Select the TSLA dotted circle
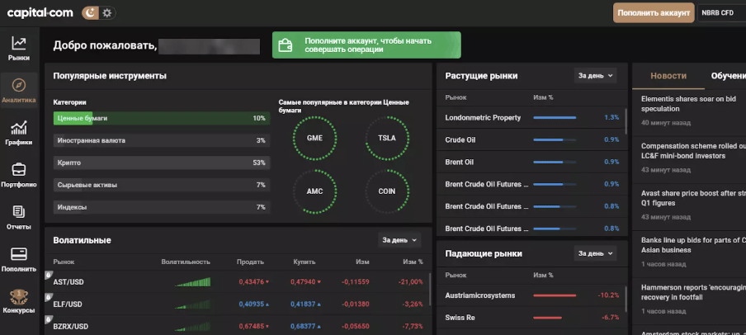The image size is (746, 335). [387, 138]
